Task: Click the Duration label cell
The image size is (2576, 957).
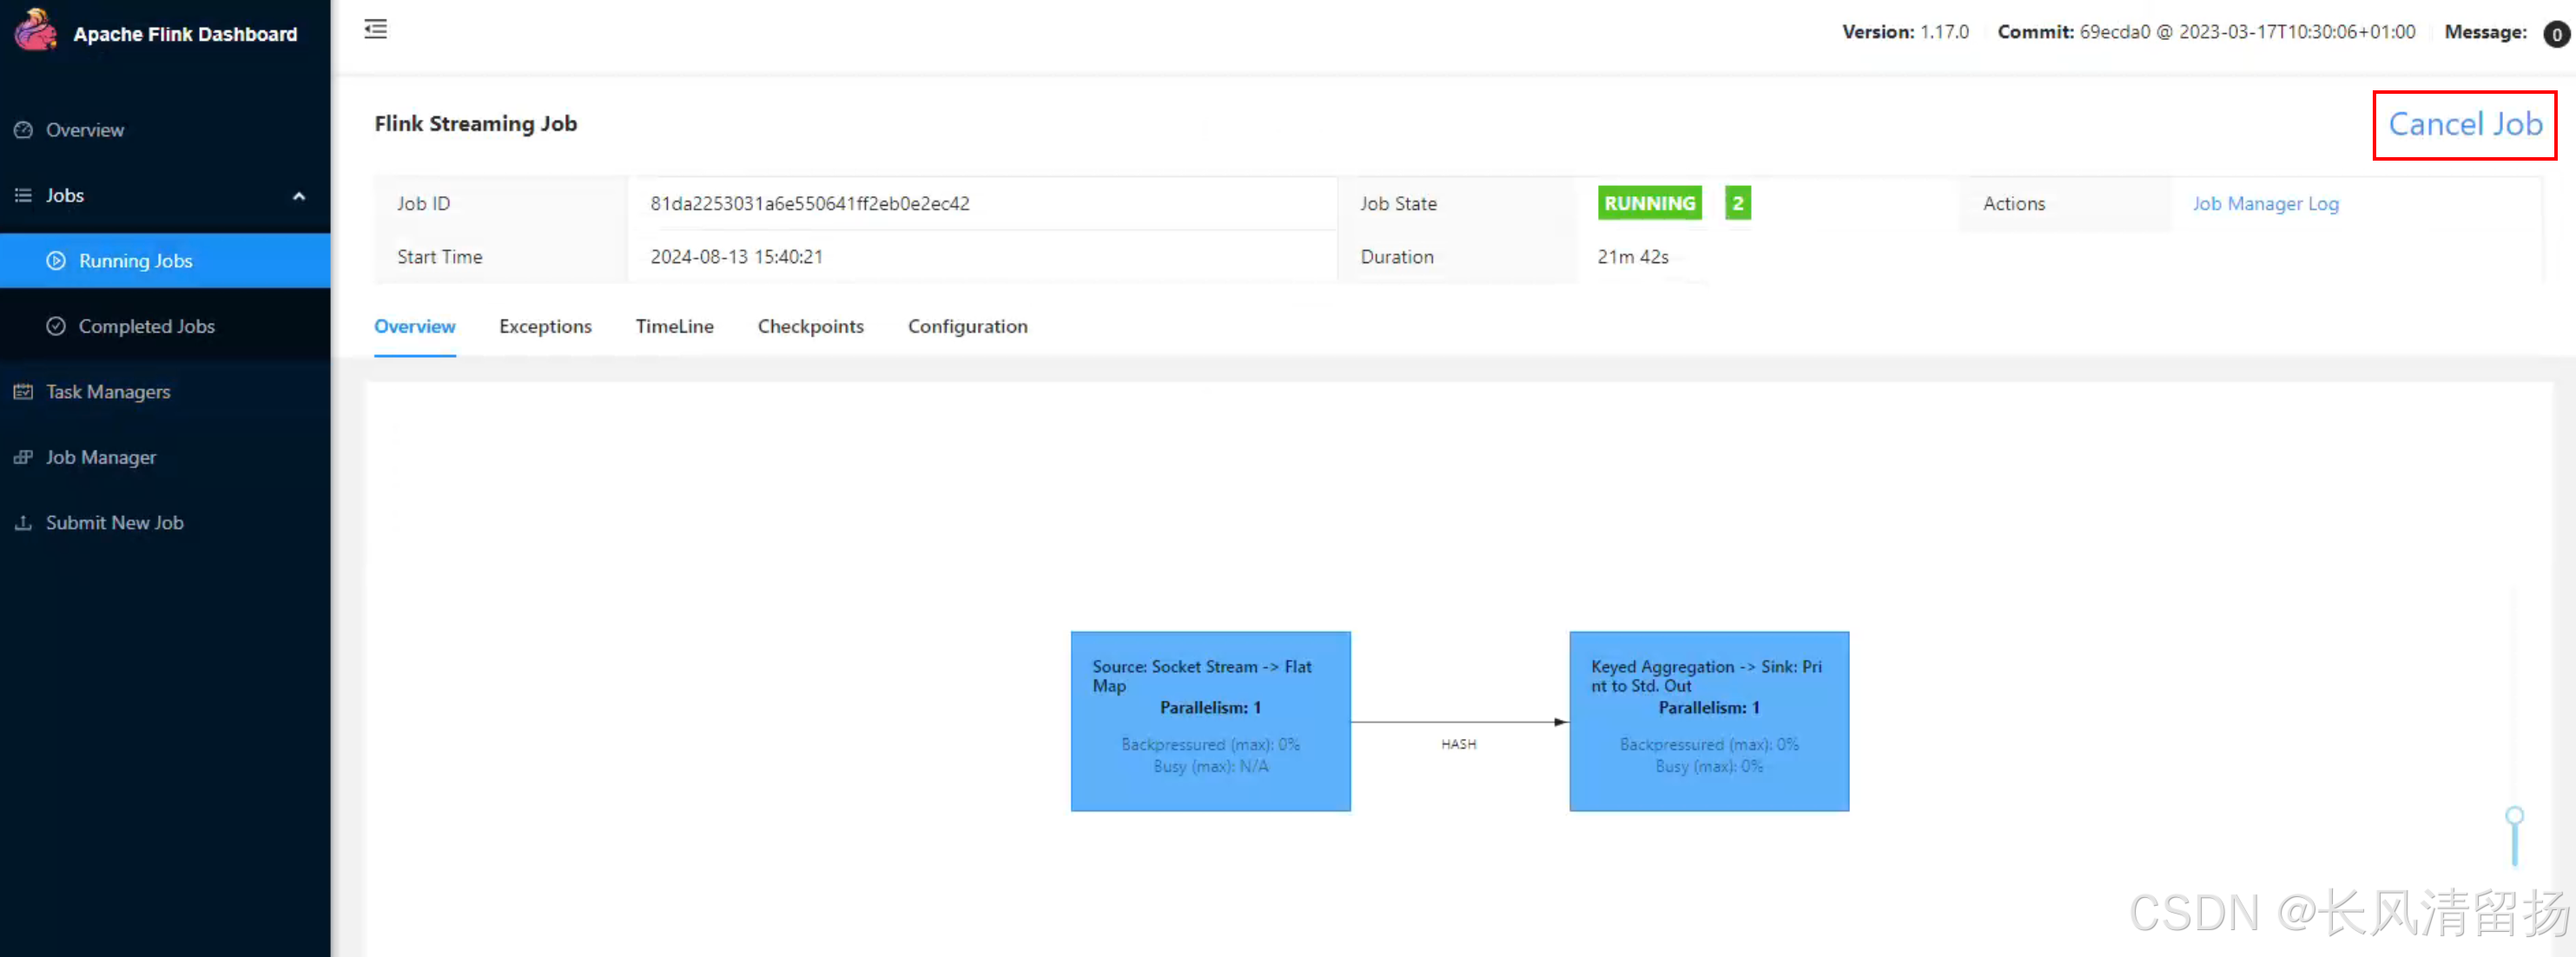Action: 1458,257
